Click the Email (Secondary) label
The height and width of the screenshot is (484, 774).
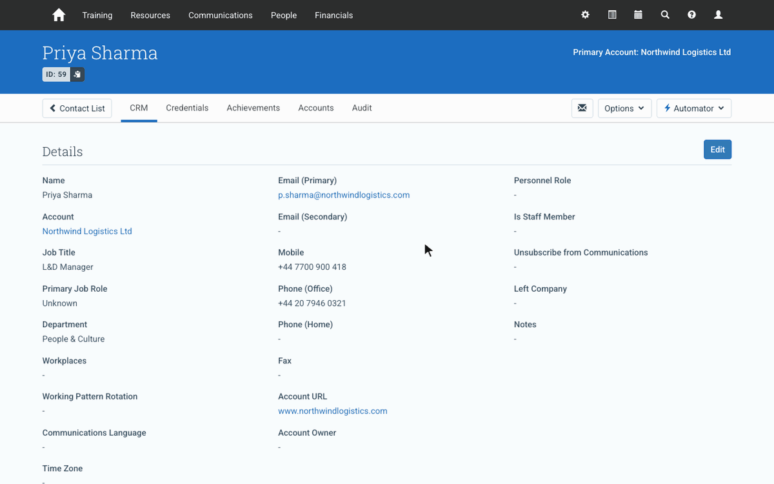pyautogui.click(x=313, y=217)
